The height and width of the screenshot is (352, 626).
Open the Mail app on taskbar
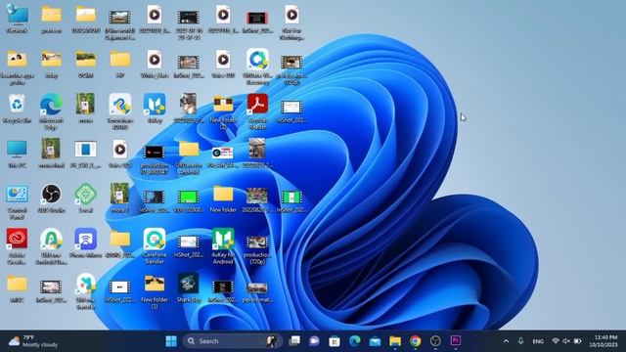[x=375, y=341]
